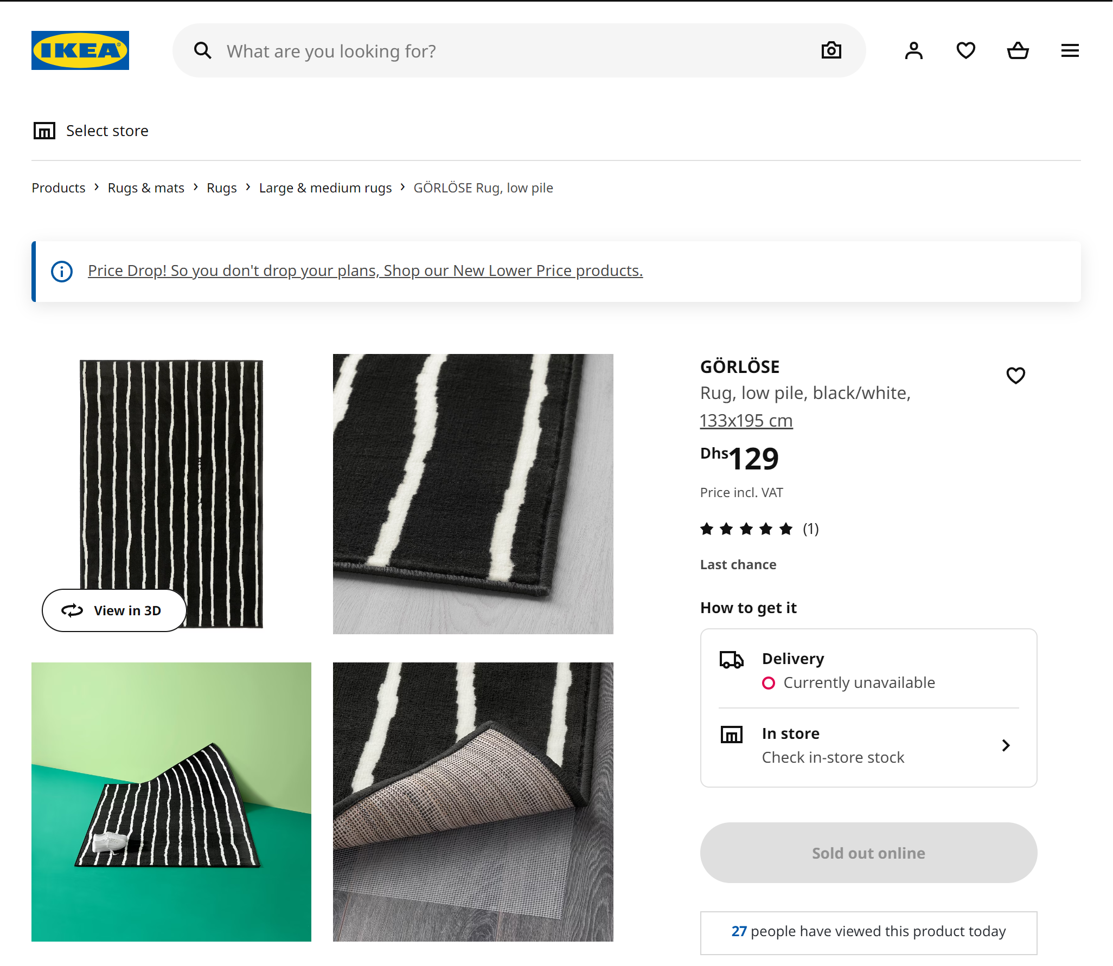Save GÖRLÖSE rug to favourites
Screen dimensions: 1113x966
coord(1016,375)
